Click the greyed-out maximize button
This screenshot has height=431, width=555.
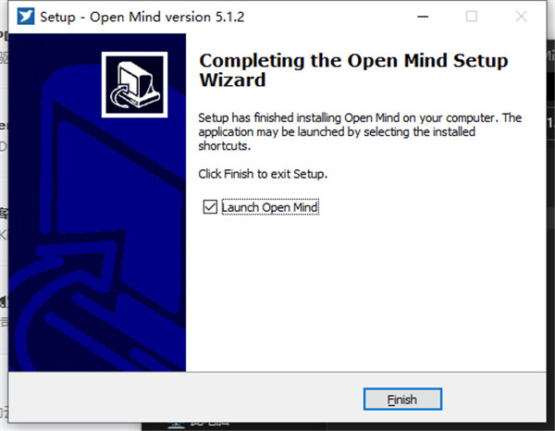tap(472, 17)
